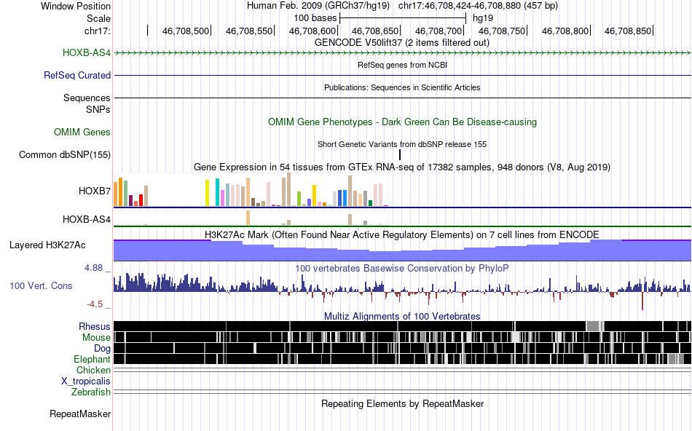Click 'Repeating Elements by RepeatMasker' title
The image size is (692, 431).
click(x=402, y=403)
